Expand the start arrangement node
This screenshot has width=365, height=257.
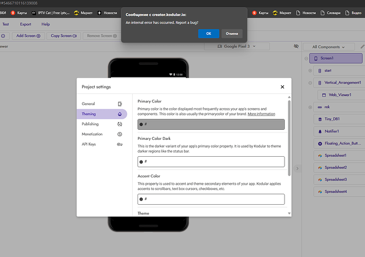pos(310,71)
